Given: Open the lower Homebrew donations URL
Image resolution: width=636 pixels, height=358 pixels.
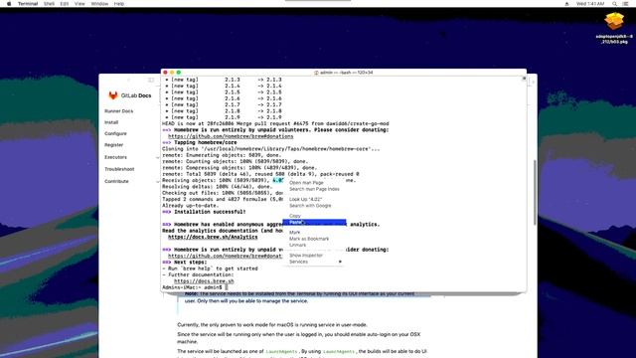Looking at the screenshot, I should pos(226,257).
